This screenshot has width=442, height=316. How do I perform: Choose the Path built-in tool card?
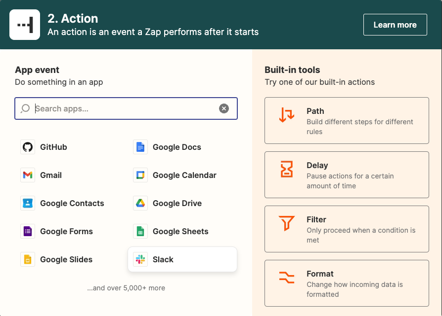[347, 121]
